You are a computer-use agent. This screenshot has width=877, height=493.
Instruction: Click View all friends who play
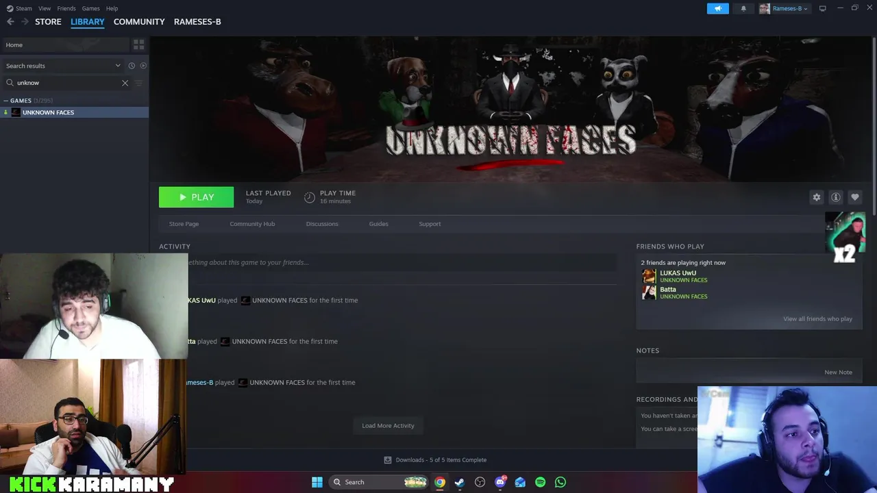(x=817, y=319)
